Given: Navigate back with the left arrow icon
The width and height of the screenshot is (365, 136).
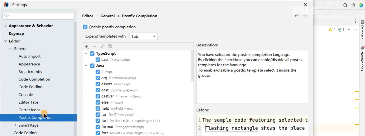Looking at the screenshot, I should [297, 16].
